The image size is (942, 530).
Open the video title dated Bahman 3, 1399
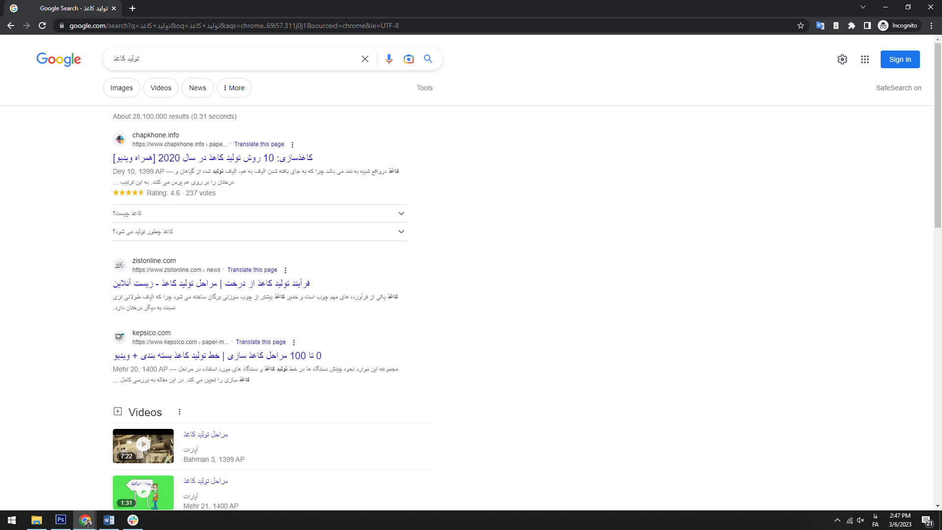pos(206,434)
